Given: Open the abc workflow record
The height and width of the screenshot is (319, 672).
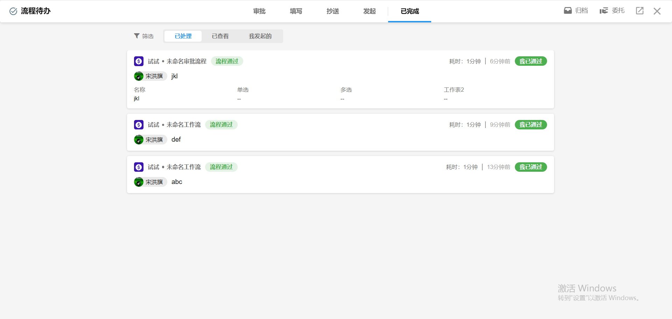Looking at the screenshot, I should pos(177,182).
